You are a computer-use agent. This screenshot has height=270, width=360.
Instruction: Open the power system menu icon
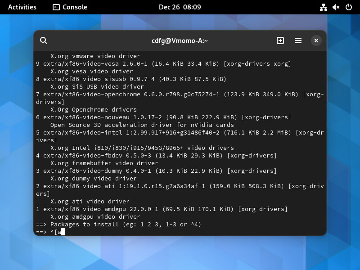(348, 7)
